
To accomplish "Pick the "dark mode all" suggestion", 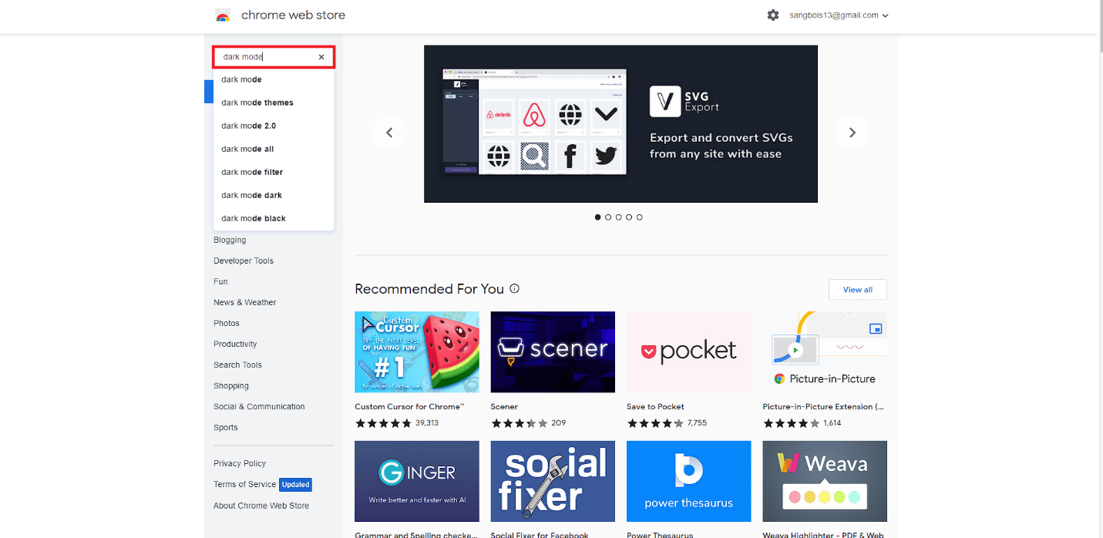I will click(274, 149).
